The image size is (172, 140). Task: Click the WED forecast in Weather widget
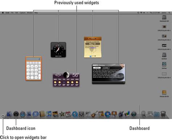55,82
